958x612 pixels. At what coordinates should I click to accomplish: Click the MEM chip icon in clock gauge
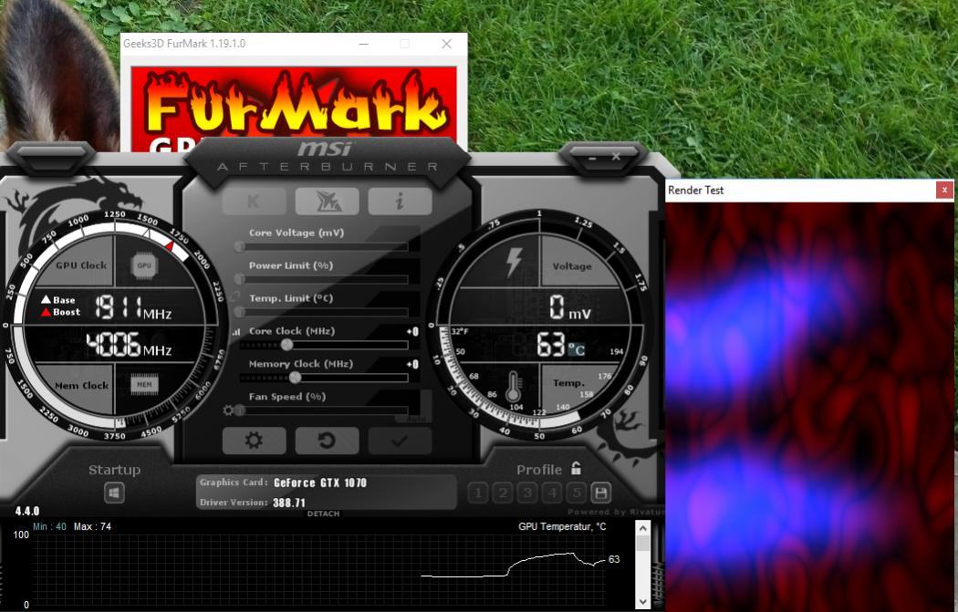144,384
